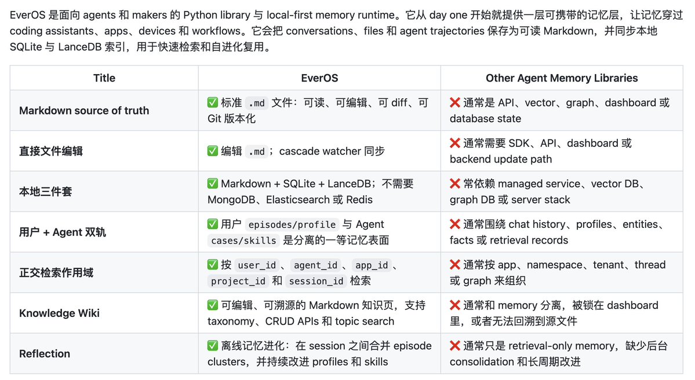
Task: Click the project_id code tag
Action: coord(238,281)
